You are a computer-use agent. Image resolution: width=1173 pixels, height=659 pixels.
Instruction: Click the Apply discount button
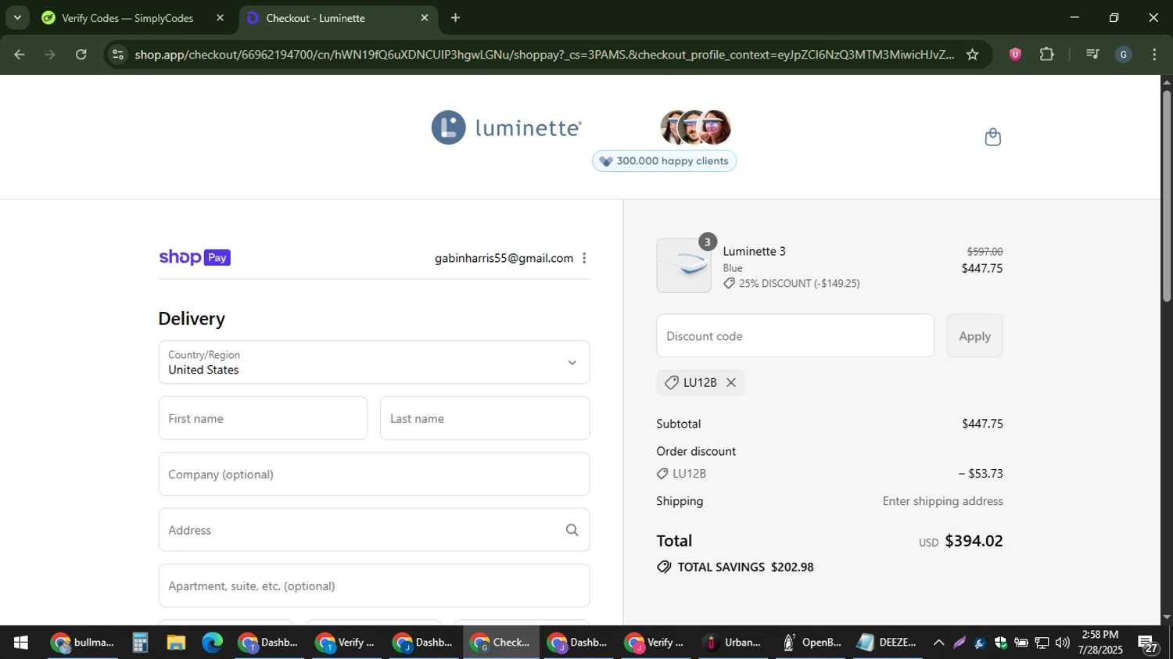tap(974, 336)
